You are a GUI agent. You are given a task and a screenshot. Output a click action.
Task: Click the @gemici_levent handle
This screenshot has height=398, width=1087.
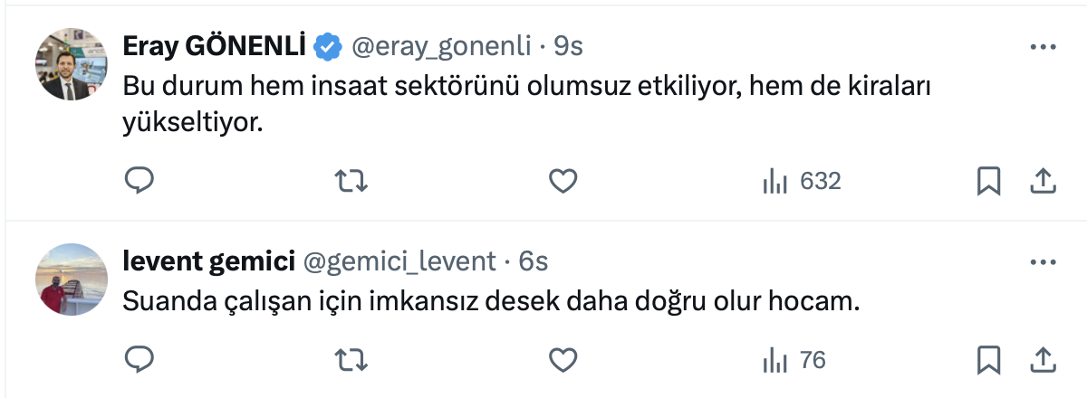click(399, 261)
